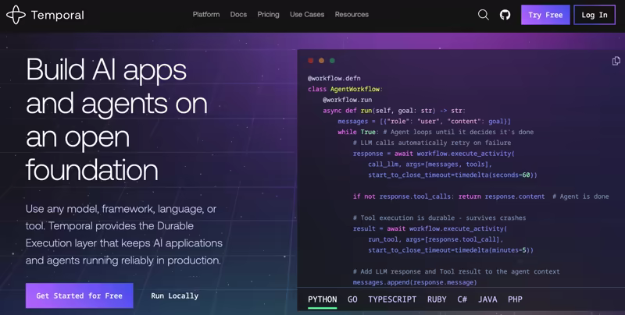Open the Platform menu
The height and width of the screenshot is (315, 625).
pyautogui.click(x=206, y=15)
